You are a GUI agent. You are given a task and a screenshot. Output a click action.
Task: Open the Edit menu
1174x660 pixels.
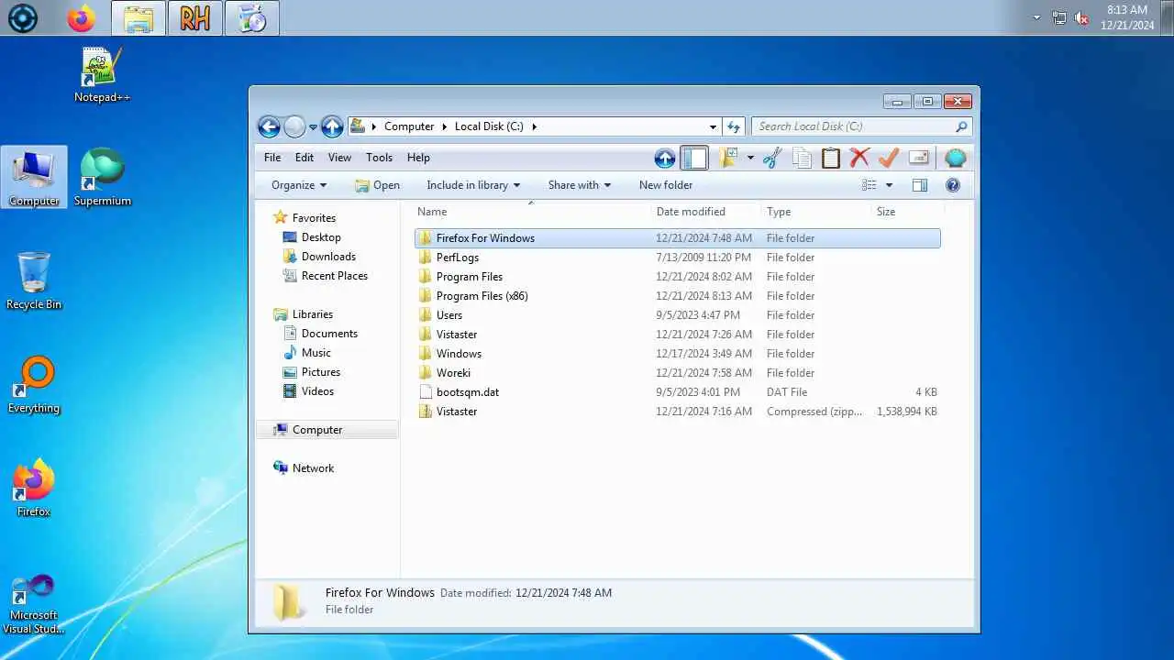point(305,158)
